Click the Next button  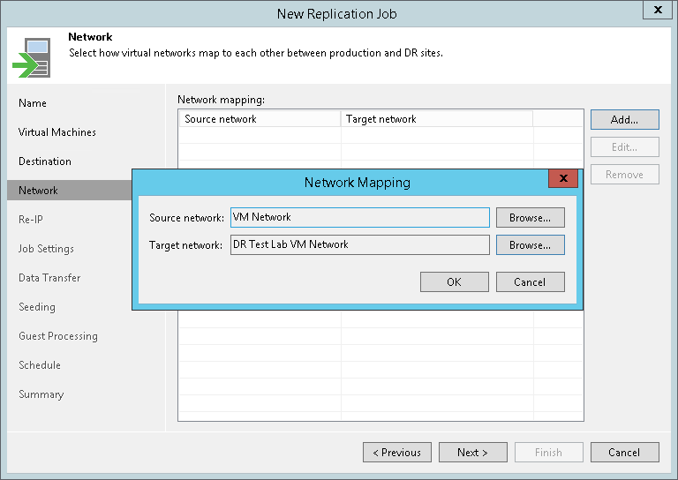[472, 453]
